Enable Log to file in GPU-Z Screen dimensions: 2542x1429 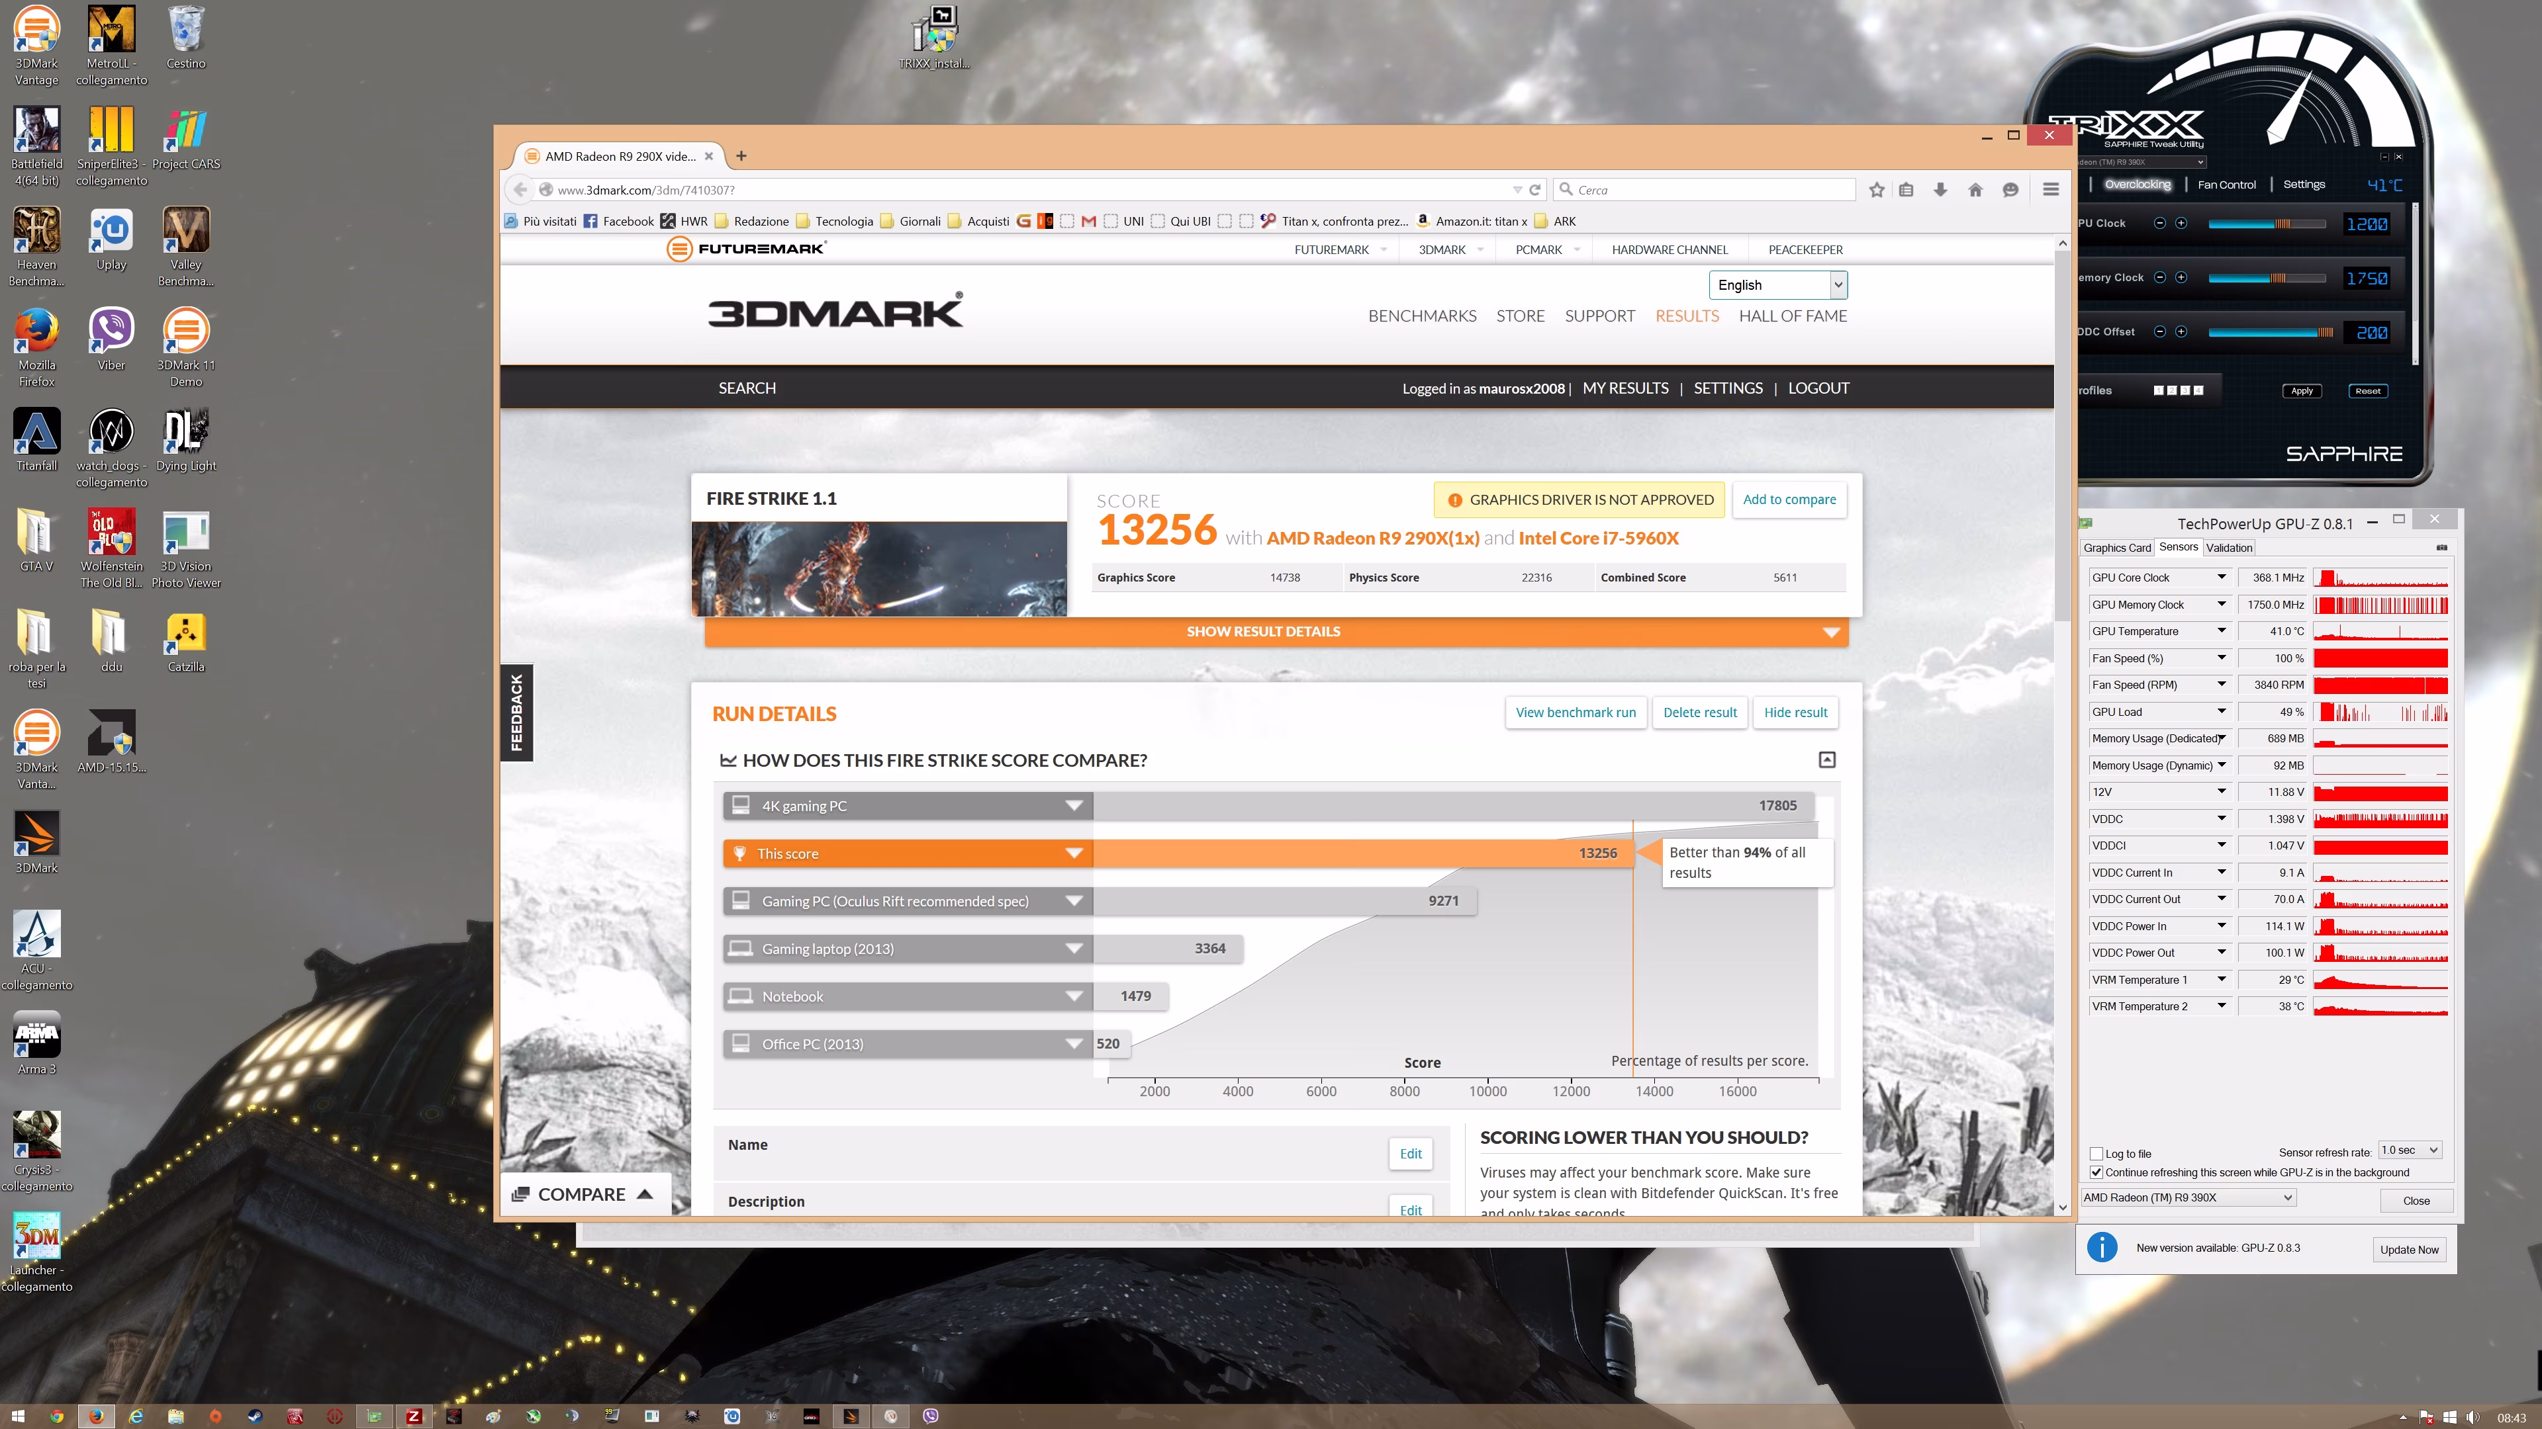pyautogui.click(x=2096, y=1154)
